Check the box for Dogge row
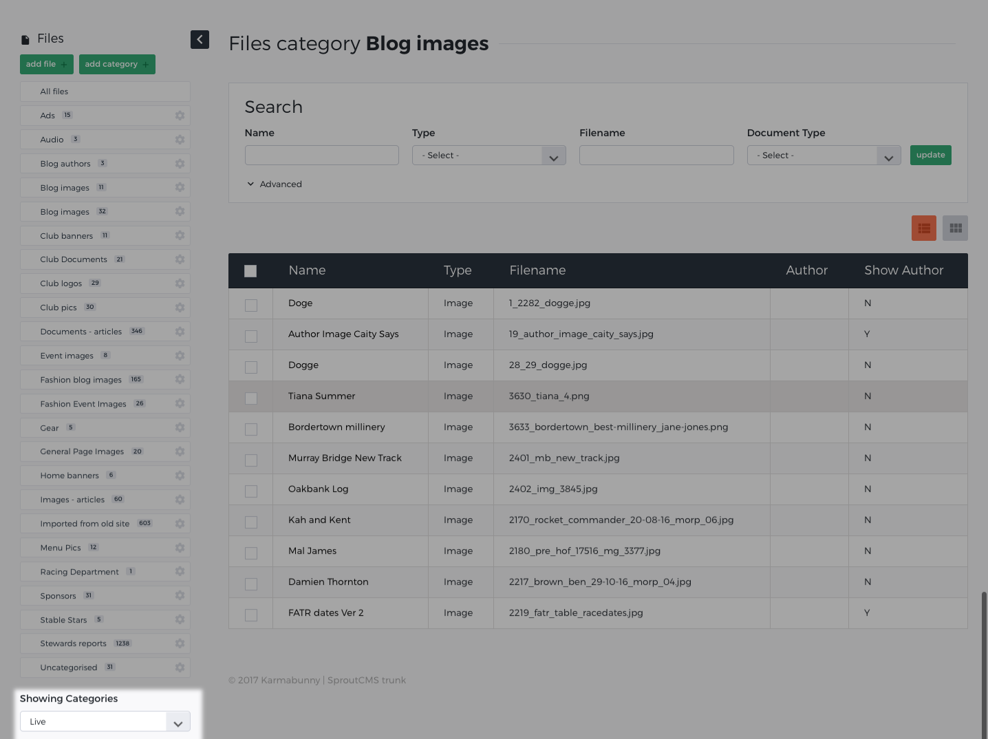This screenshot has height=739, width=988. pyautogui.click(x=251, y=367)
